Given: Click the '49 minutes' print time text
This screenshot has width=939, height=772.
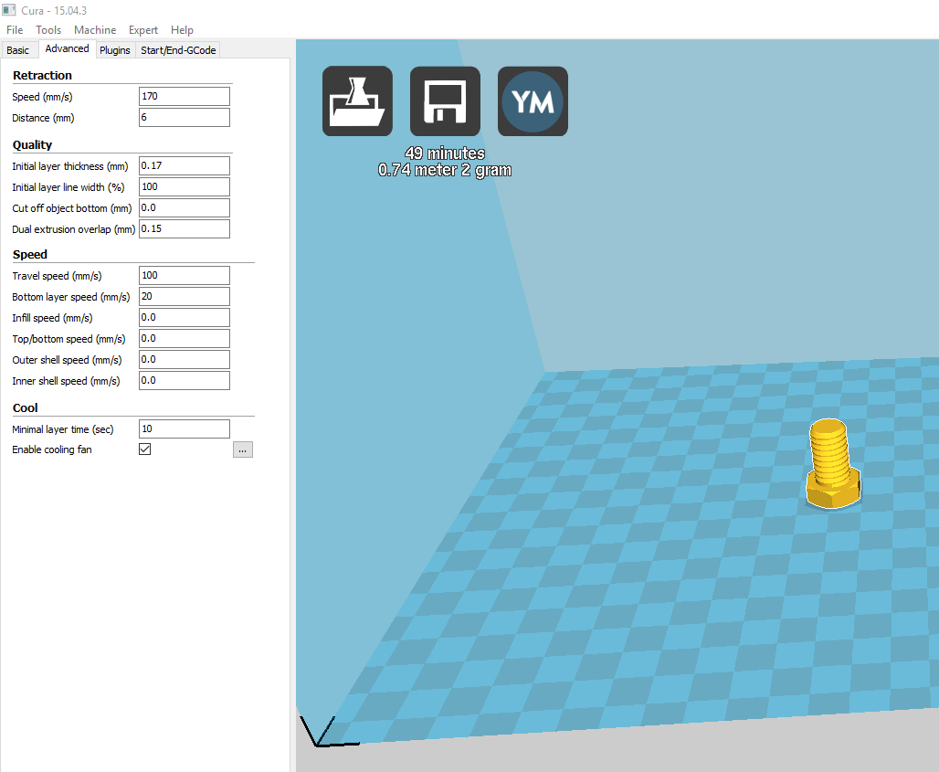Looking at the screenshot, I should pyautogui.click(x=445, y=153).
